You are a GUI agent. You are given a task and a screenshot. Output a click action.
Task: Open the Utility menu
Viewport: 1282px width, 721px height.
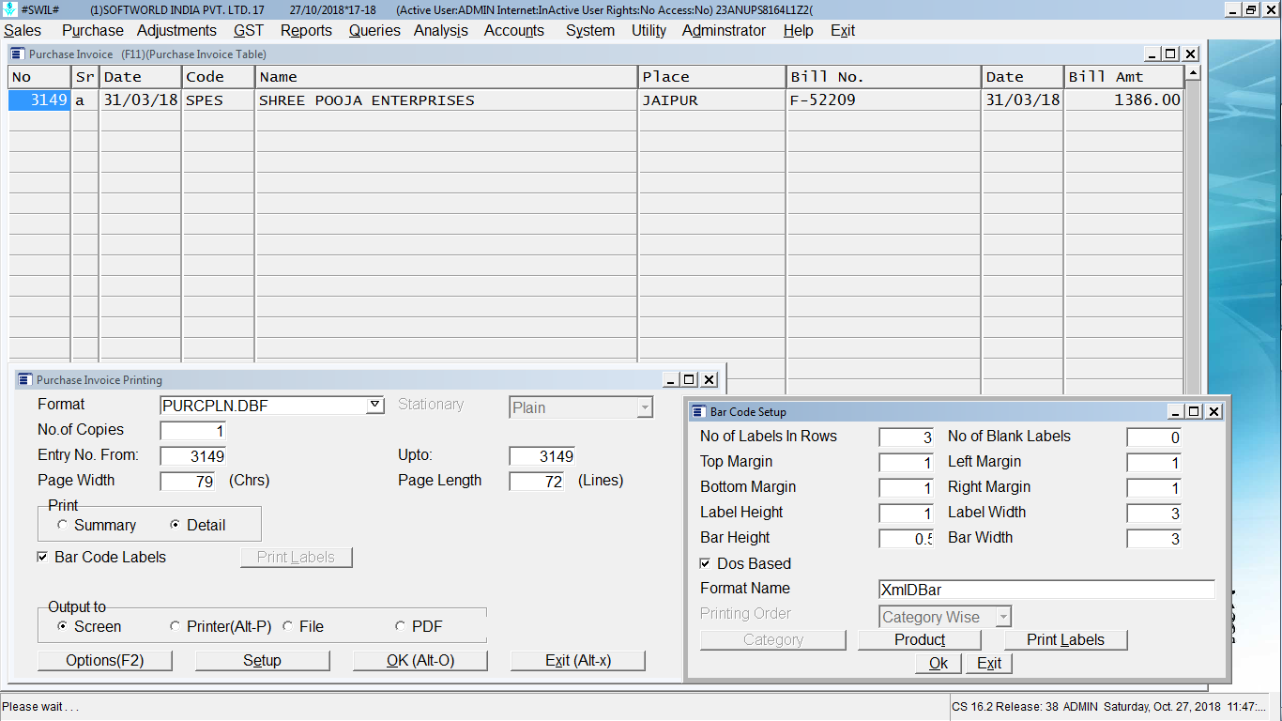point(649,30)
